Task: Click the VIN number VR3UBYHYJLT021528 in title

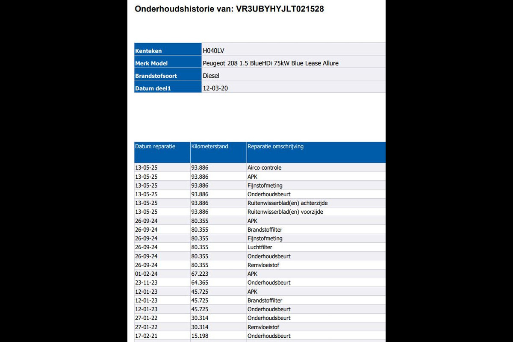Action: (280, 9)
